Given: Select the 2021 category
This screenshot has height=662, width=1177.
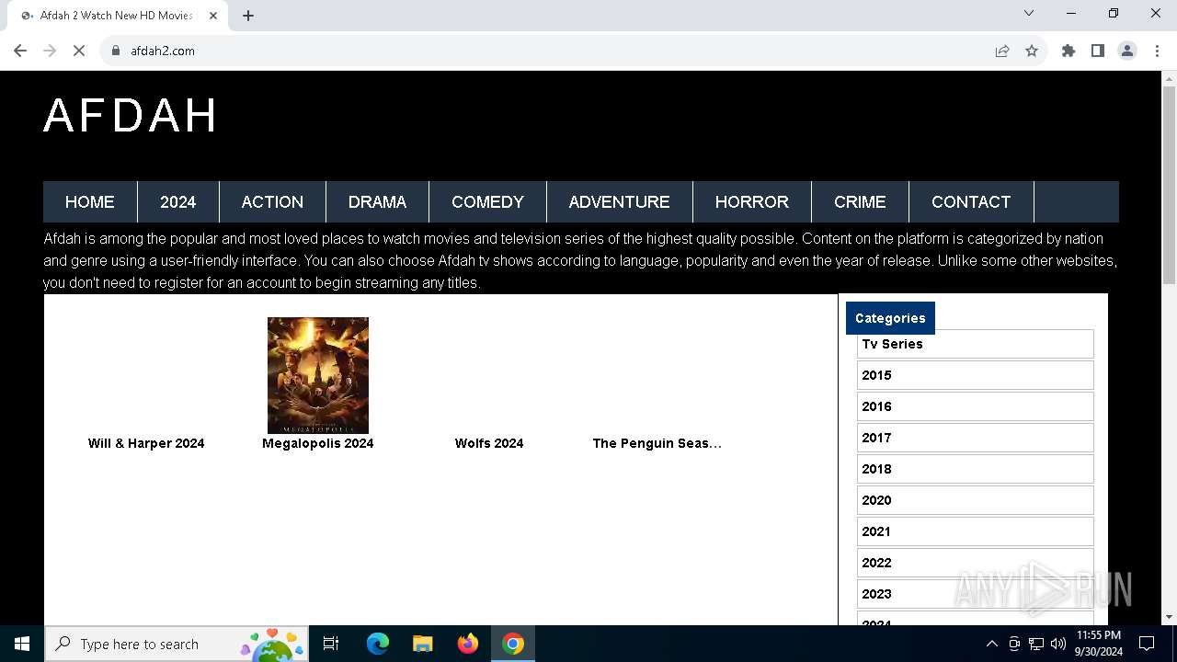Looking at the screenshot, I should (x=976, y=531).
